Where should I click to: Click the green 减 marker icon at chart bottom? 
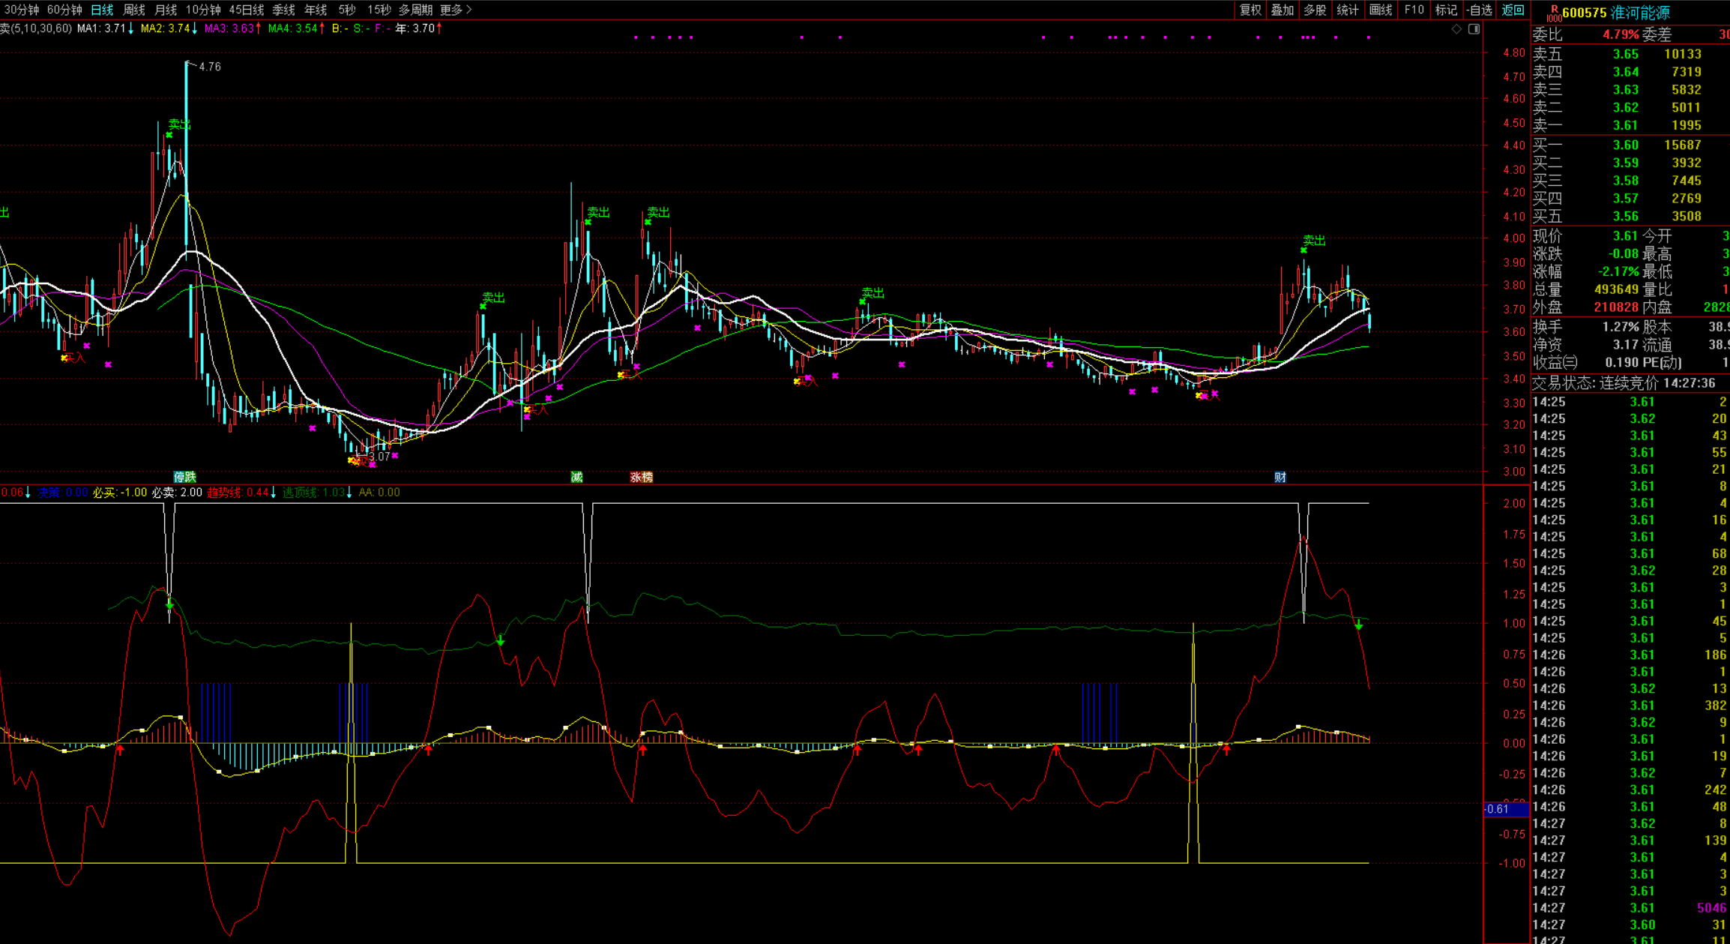[576, 477]
